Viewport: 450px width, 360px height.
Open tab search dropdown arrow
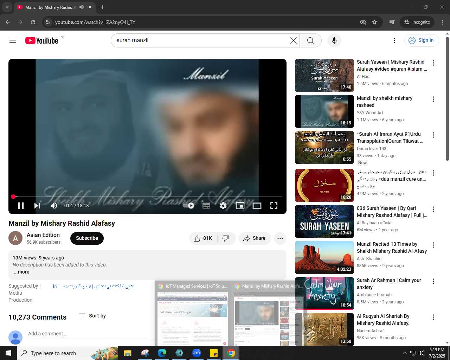coord(7,7)
